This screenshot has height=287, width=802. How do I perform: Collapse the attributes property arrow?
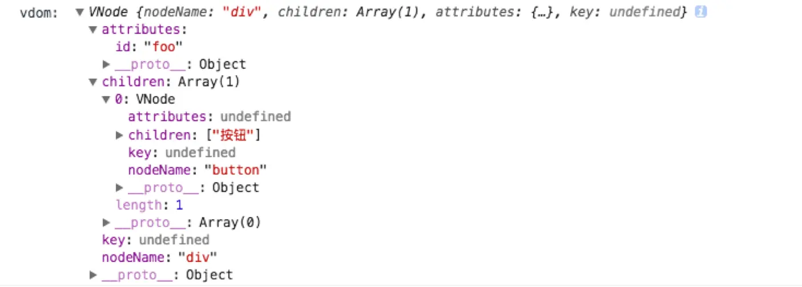93,30
